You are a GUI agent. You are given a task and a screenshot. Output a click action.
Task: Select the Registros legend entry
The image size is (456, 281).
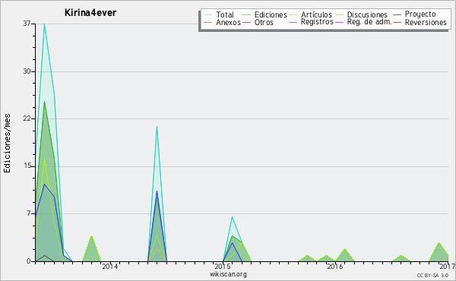[317, 22]
